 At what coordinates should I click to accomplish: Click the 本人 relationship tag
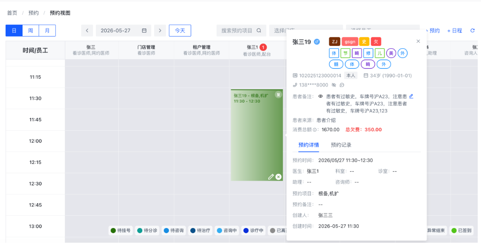(x=350, y=75)
